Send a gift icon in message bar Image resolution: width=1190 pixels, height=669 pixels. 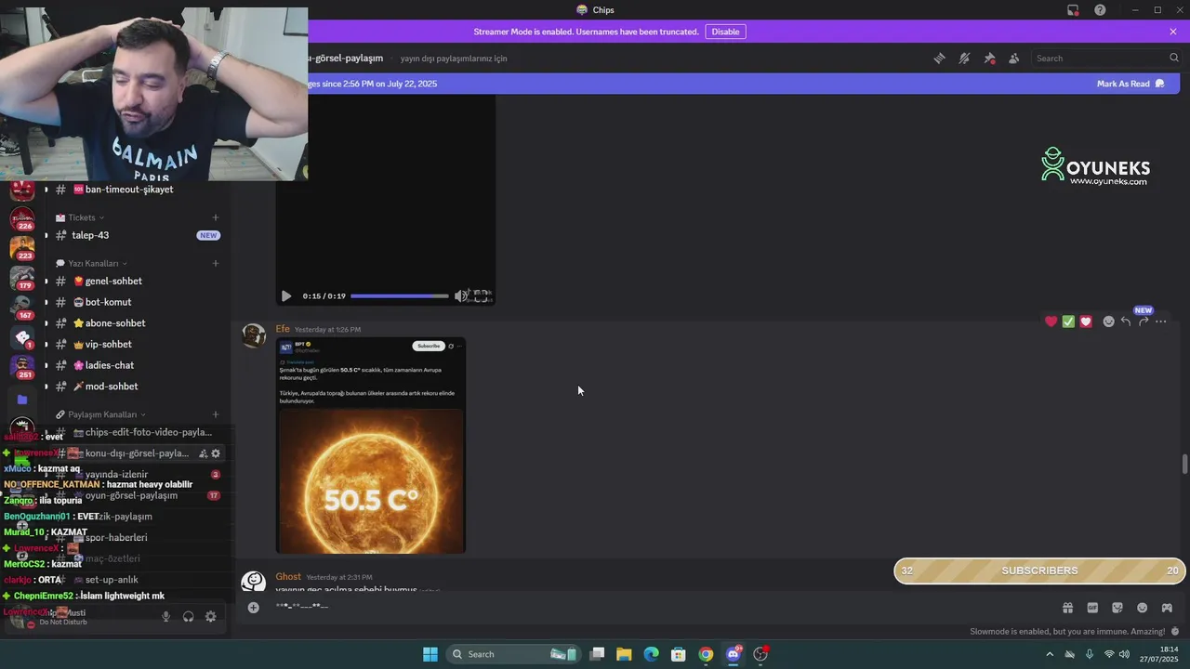[x=1067, y=608]
